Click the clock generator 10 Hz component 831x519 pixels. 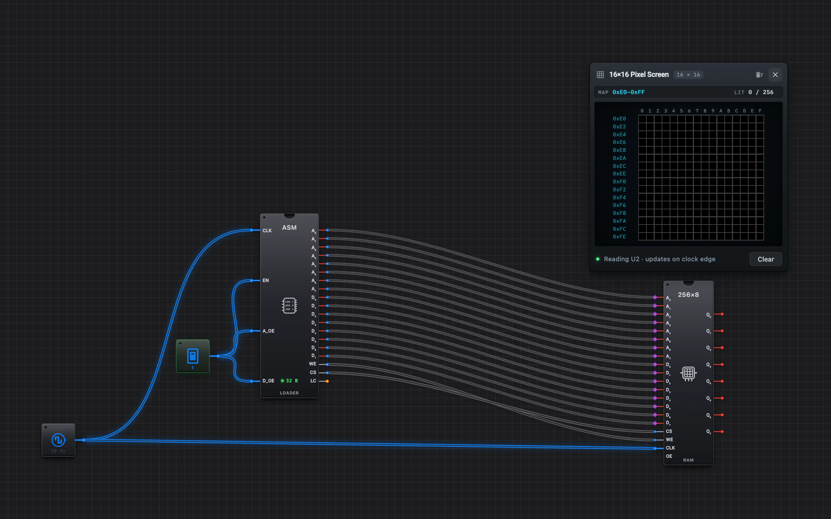[58, 440]
